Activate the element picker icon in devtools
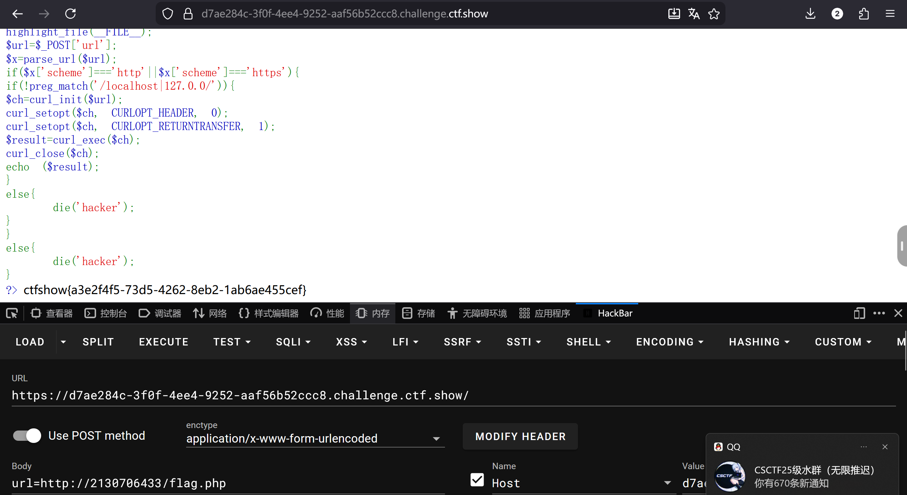907x495 pixels. click(x=12, y=313)
